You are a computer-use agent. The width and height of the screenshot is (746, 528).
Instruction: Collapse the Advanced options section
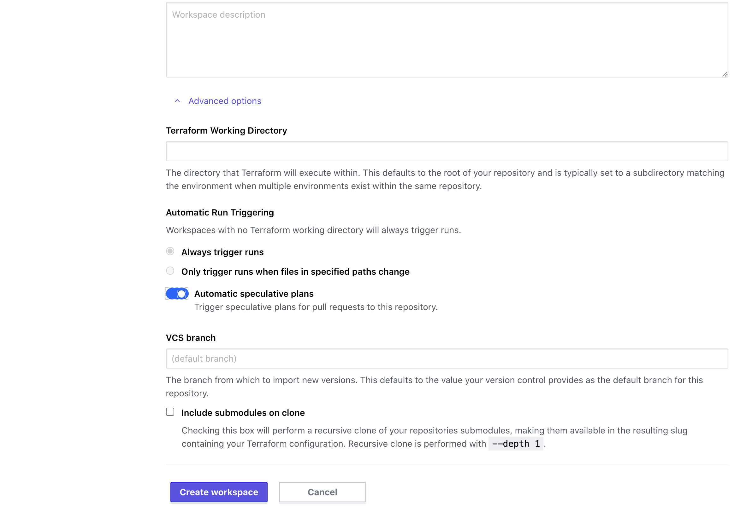coord(224,101)
